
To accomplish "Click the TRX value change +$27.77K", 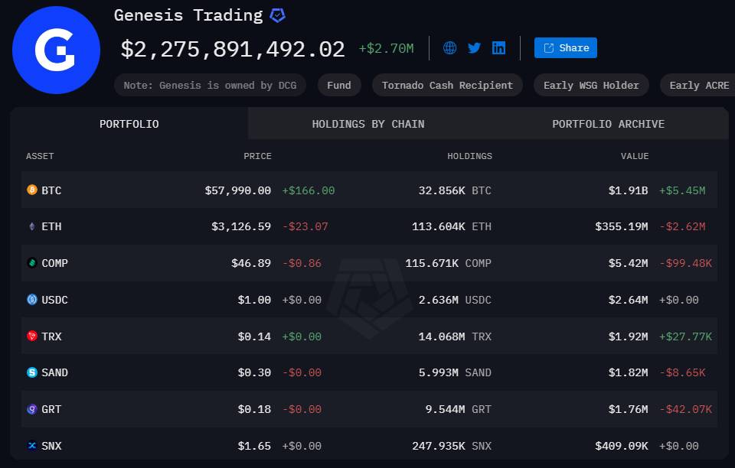I will (685, 336).
